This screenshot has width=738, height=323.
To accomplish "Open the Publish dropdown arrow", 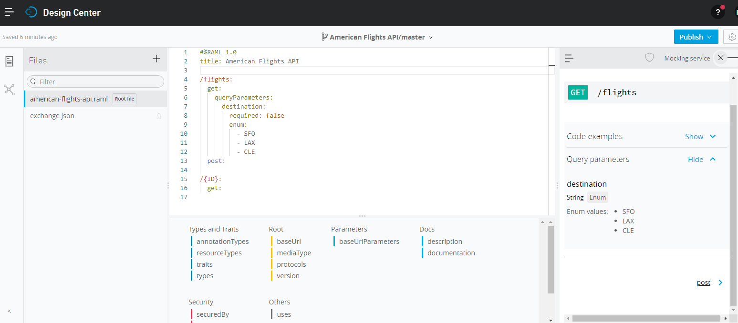I will click(x=710, y=37).
